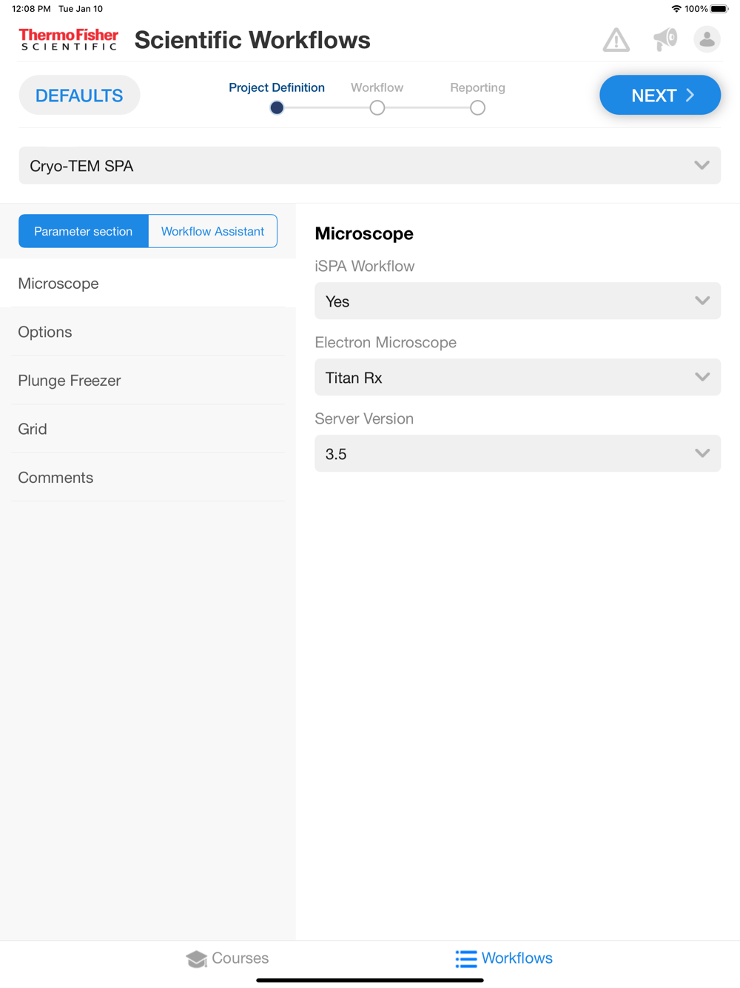Open the Workflows tab label
Screen dimensions: 740x988
click(x=517, y=958)
